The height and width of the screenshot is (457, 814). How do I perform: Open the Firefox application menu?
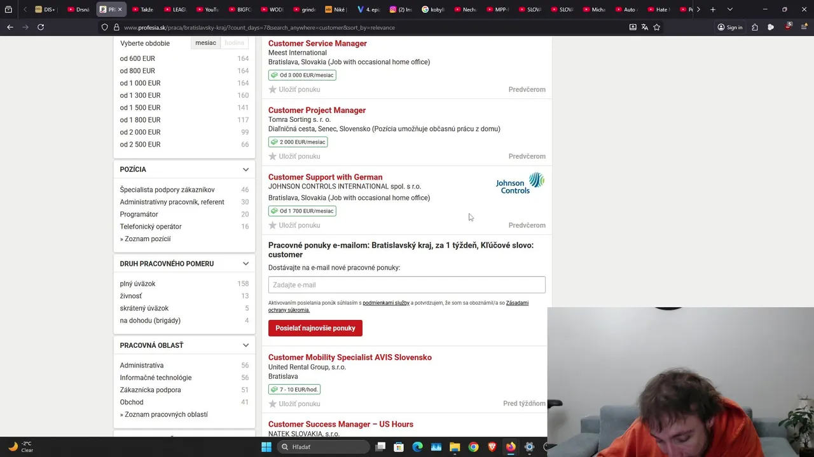click(804, 27)
